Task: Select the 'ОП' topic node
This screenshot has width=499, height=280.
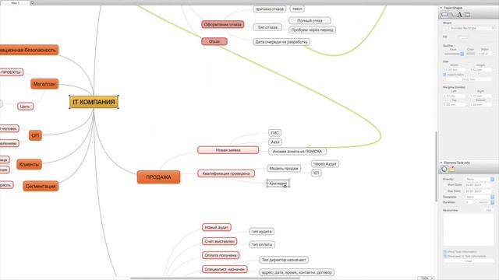Action: click(35, 135)
